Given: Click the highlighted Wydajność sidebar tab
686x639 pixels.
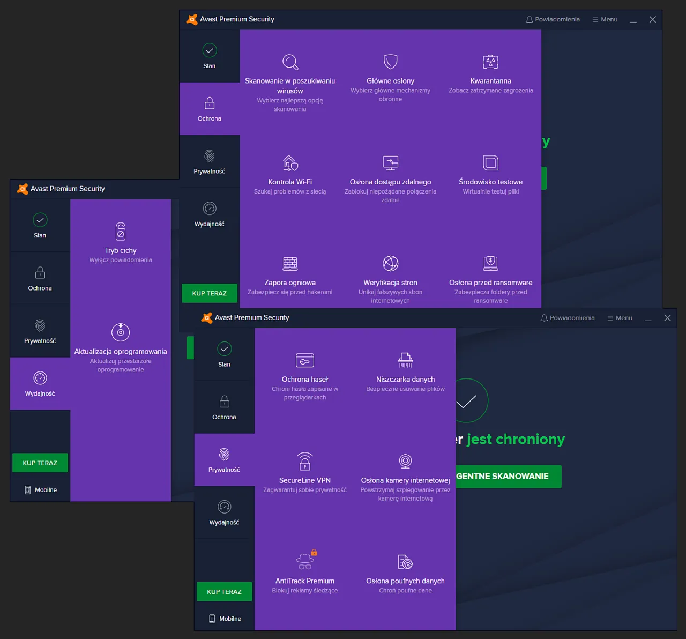Looking at the screenshot, I should click(40, 383).
